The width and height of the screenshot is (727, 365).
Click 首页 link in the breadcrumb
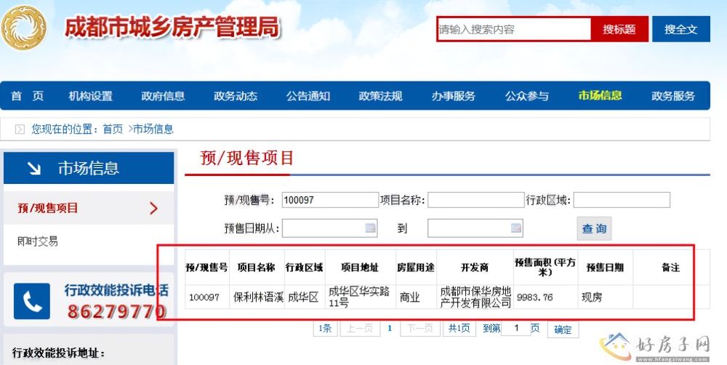[x=113, y=129]
